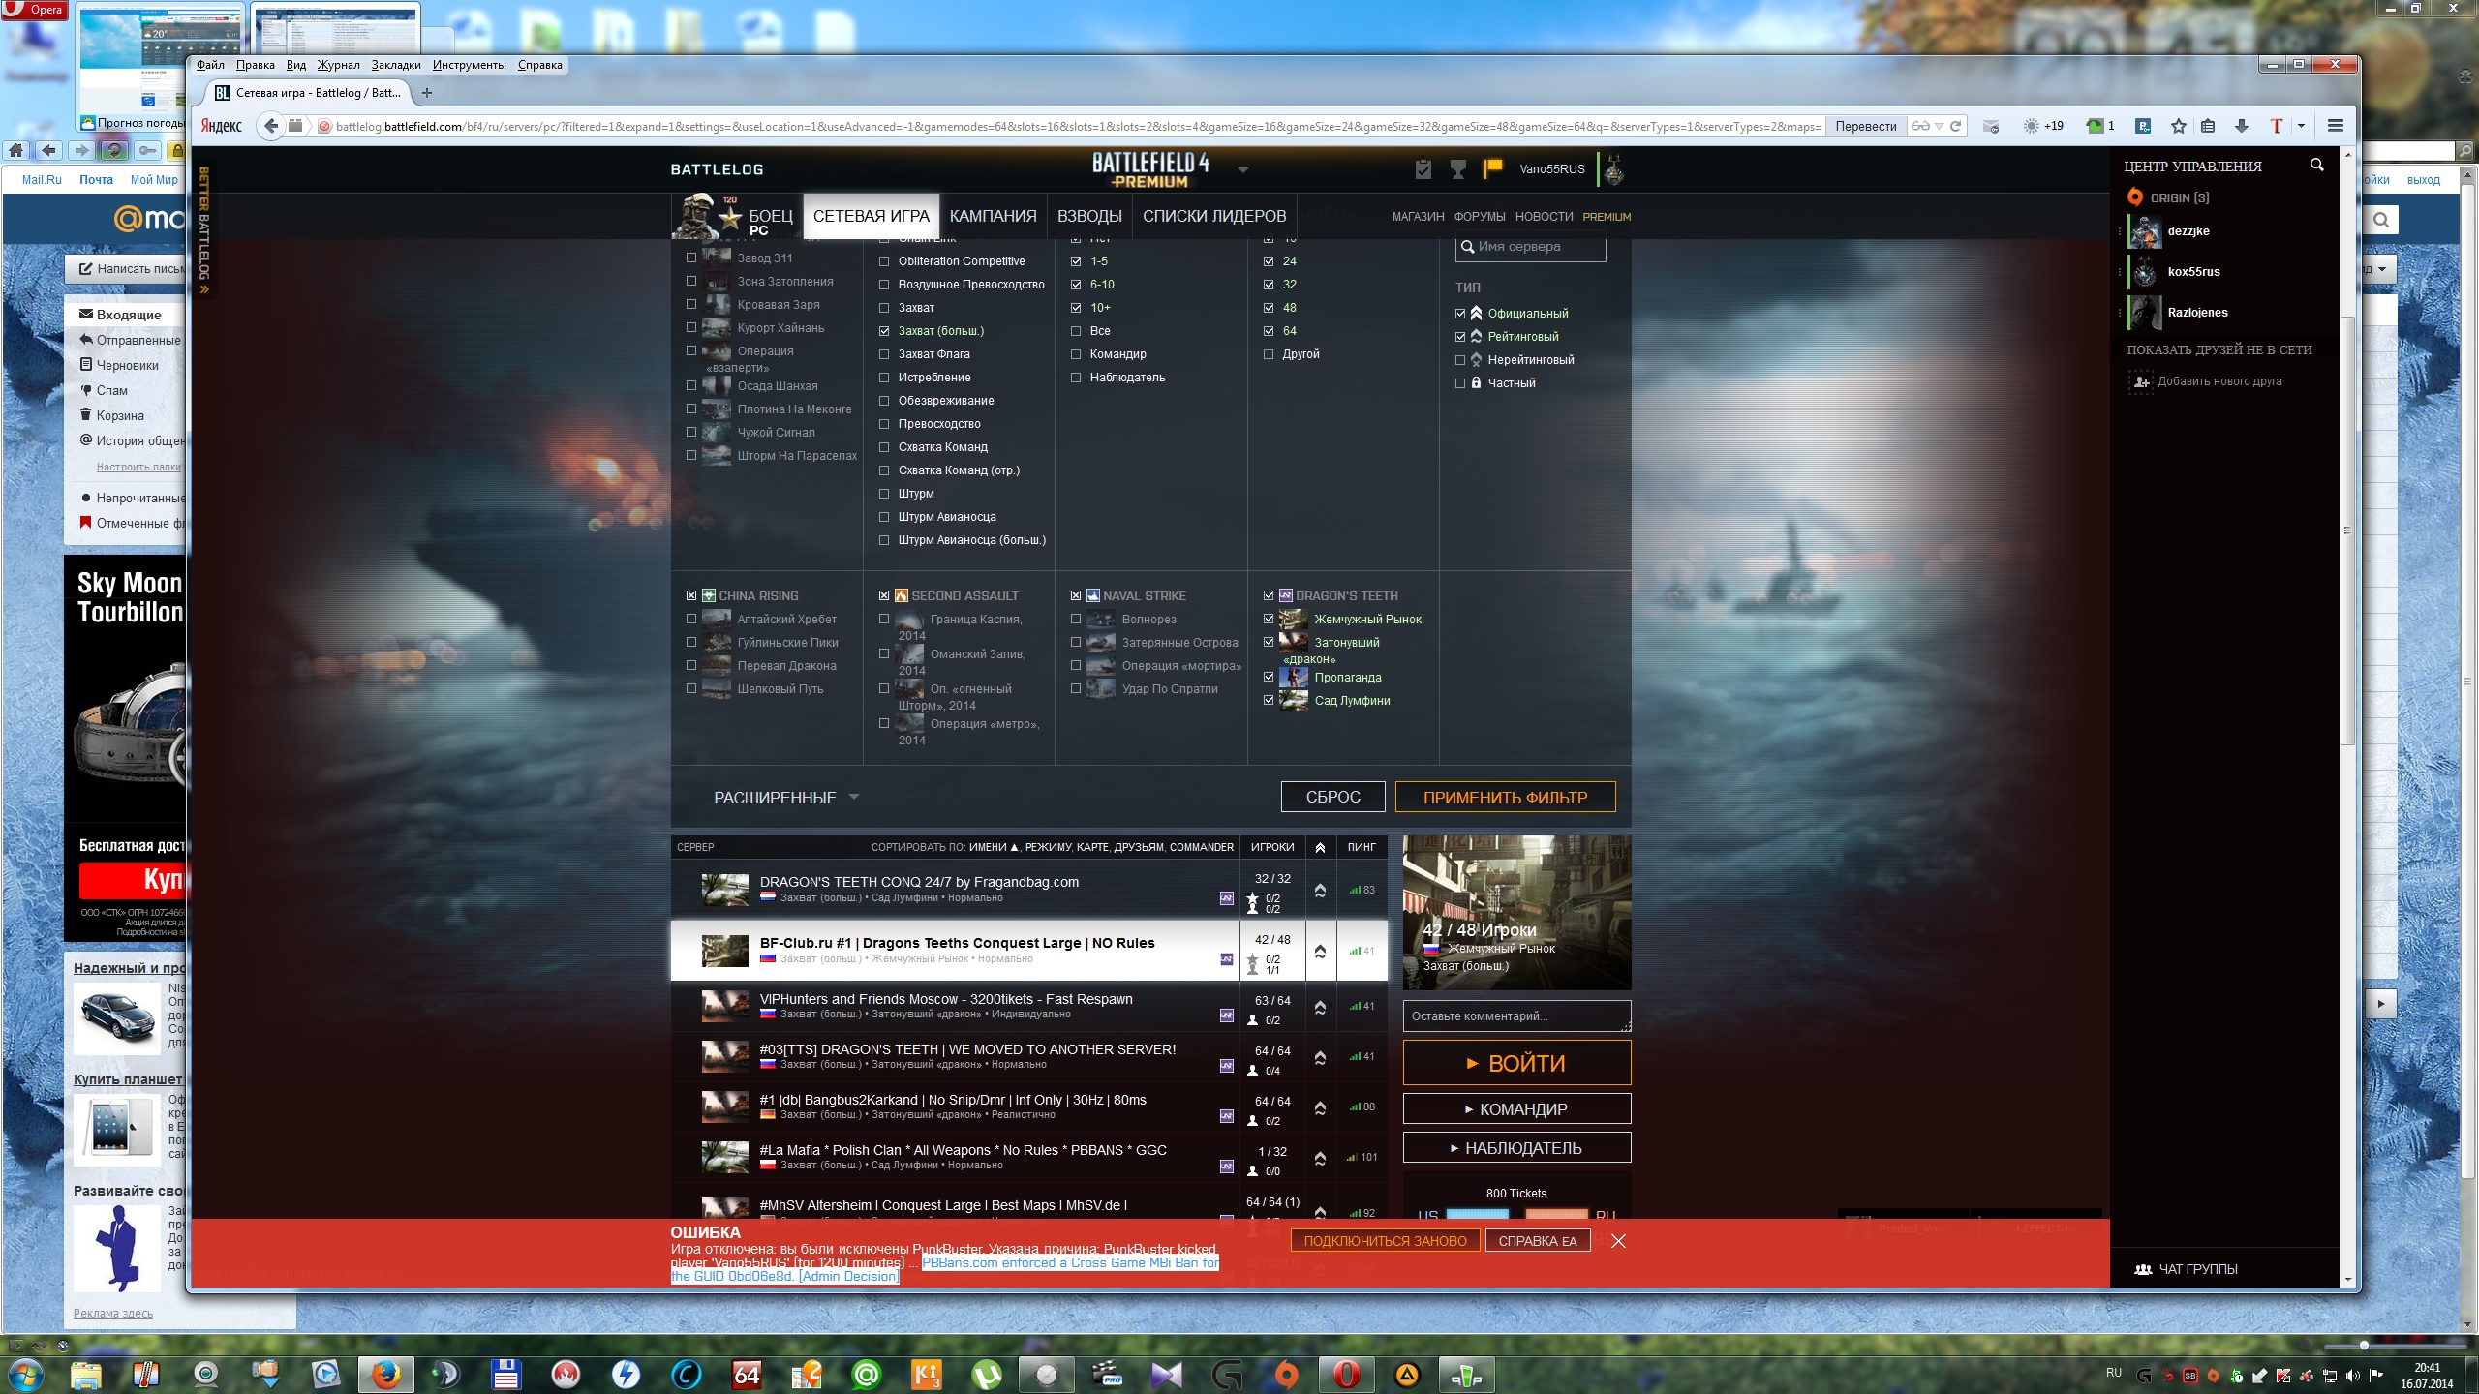
Task: Click the mail key icon in the Firefox toolbar
Action: (1990, 126)
